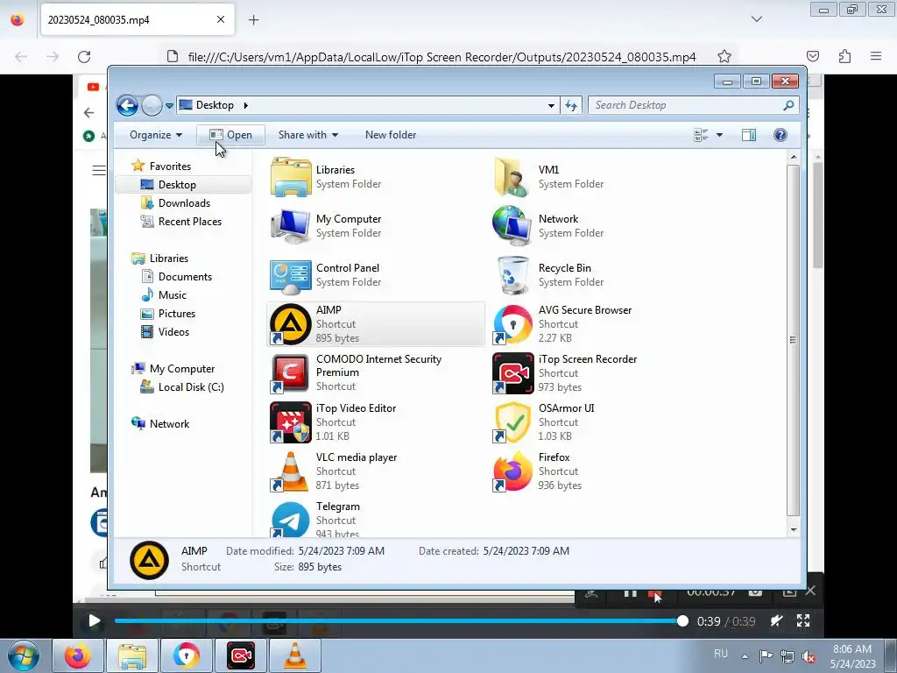Screen dimensions: 897x673
Task: Open a new Firefox tab
Action: (x=253, y=20)
